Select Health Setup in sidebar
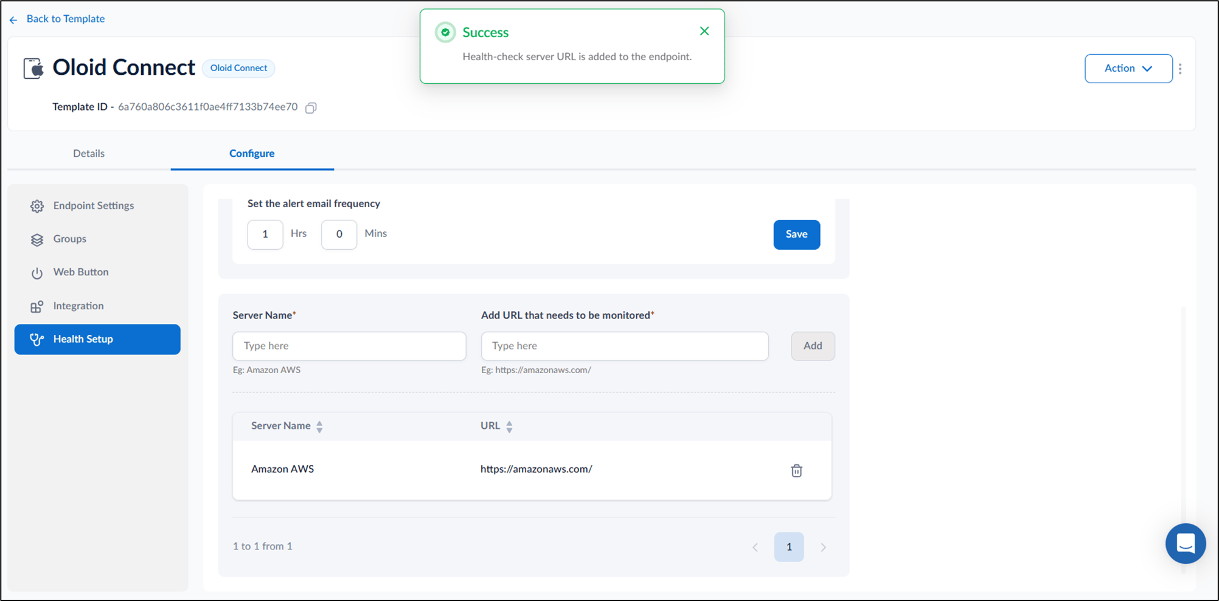 click(x=97, y=339)
